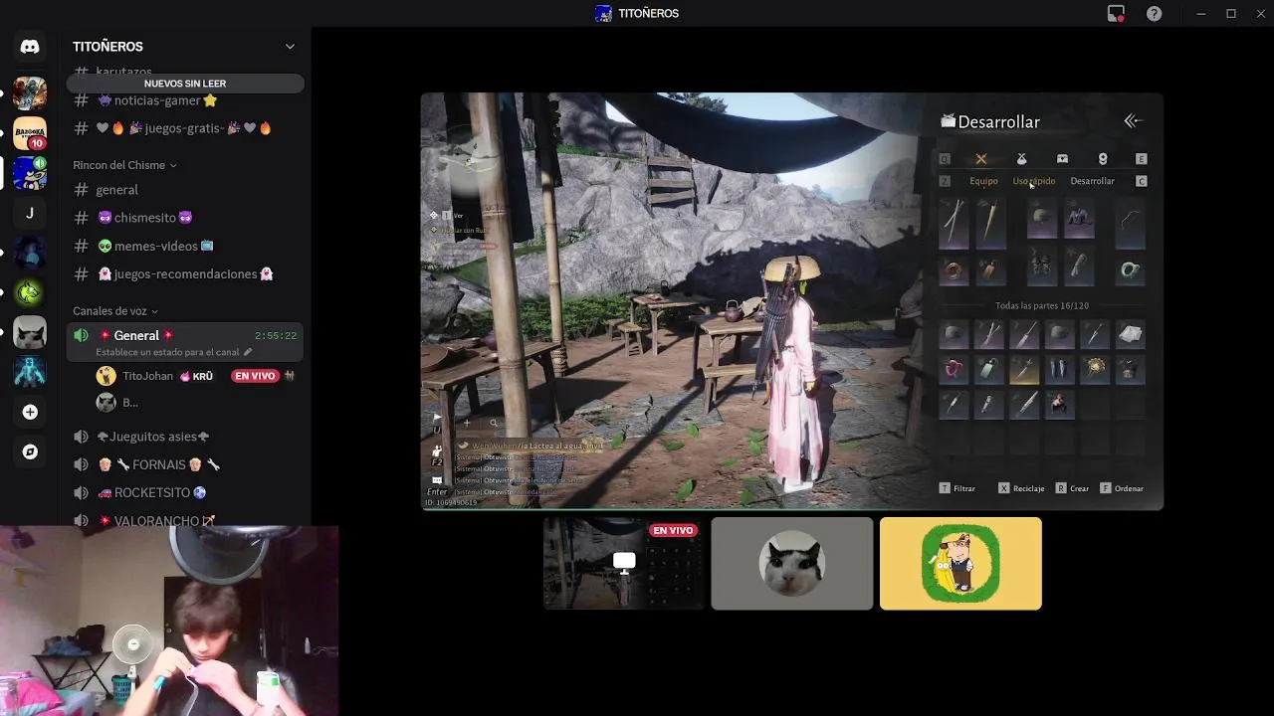Open the cat face server icon
1274x716 pixels.
click(x=30, y=332)
